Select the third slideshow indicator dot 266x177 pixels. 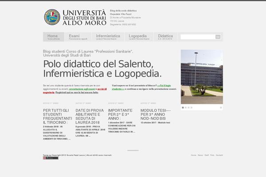[x=189, y=108]
